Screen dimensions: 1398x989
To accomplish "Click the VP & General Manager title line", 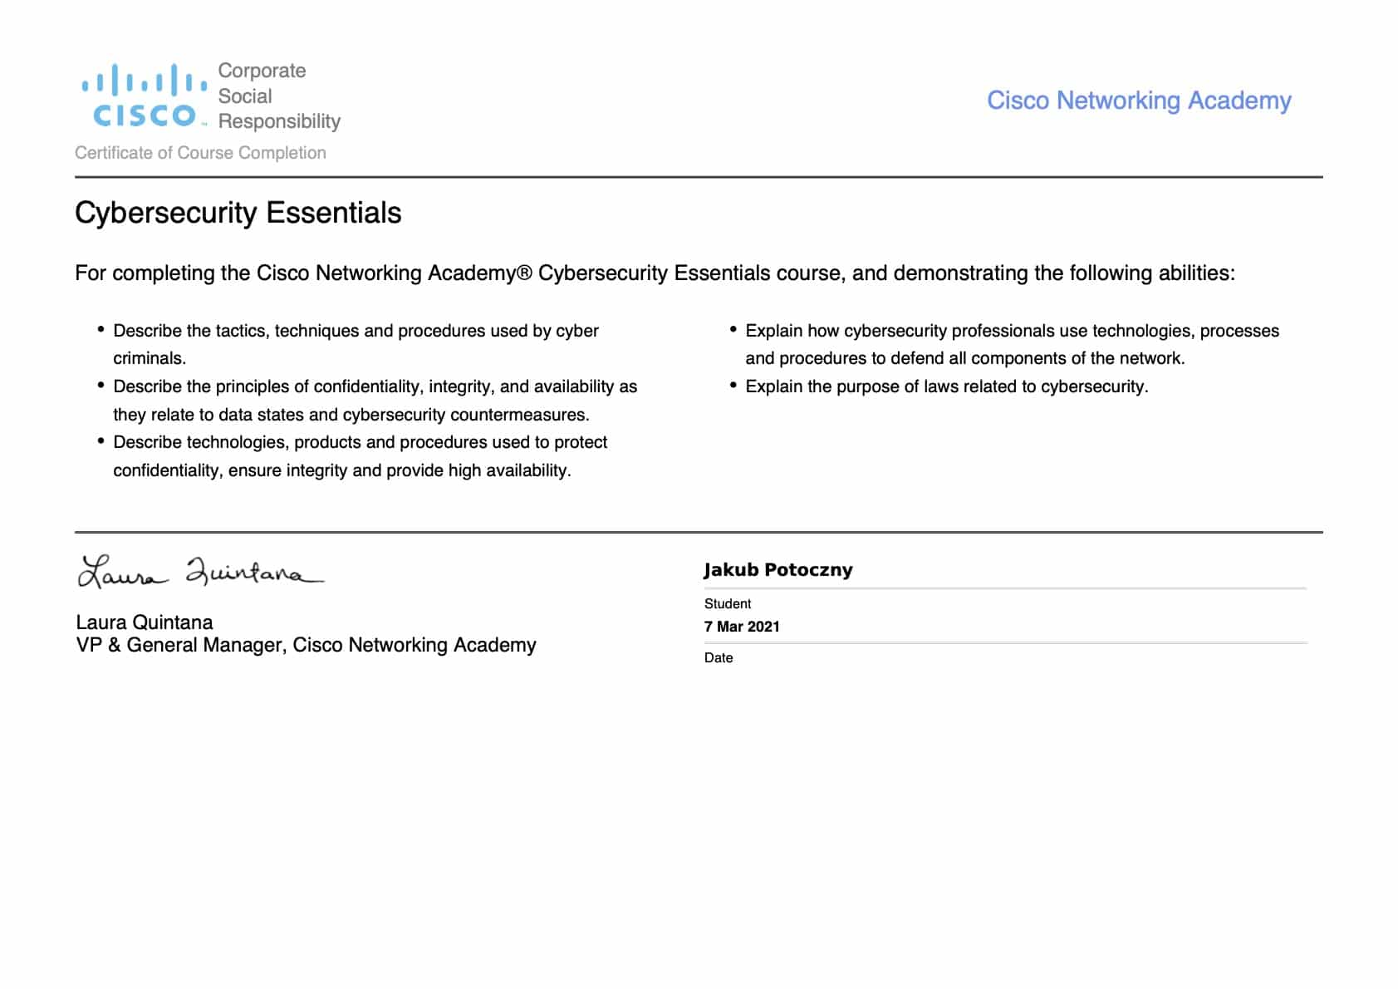I will pyautogui.click(x=306, y=645).
